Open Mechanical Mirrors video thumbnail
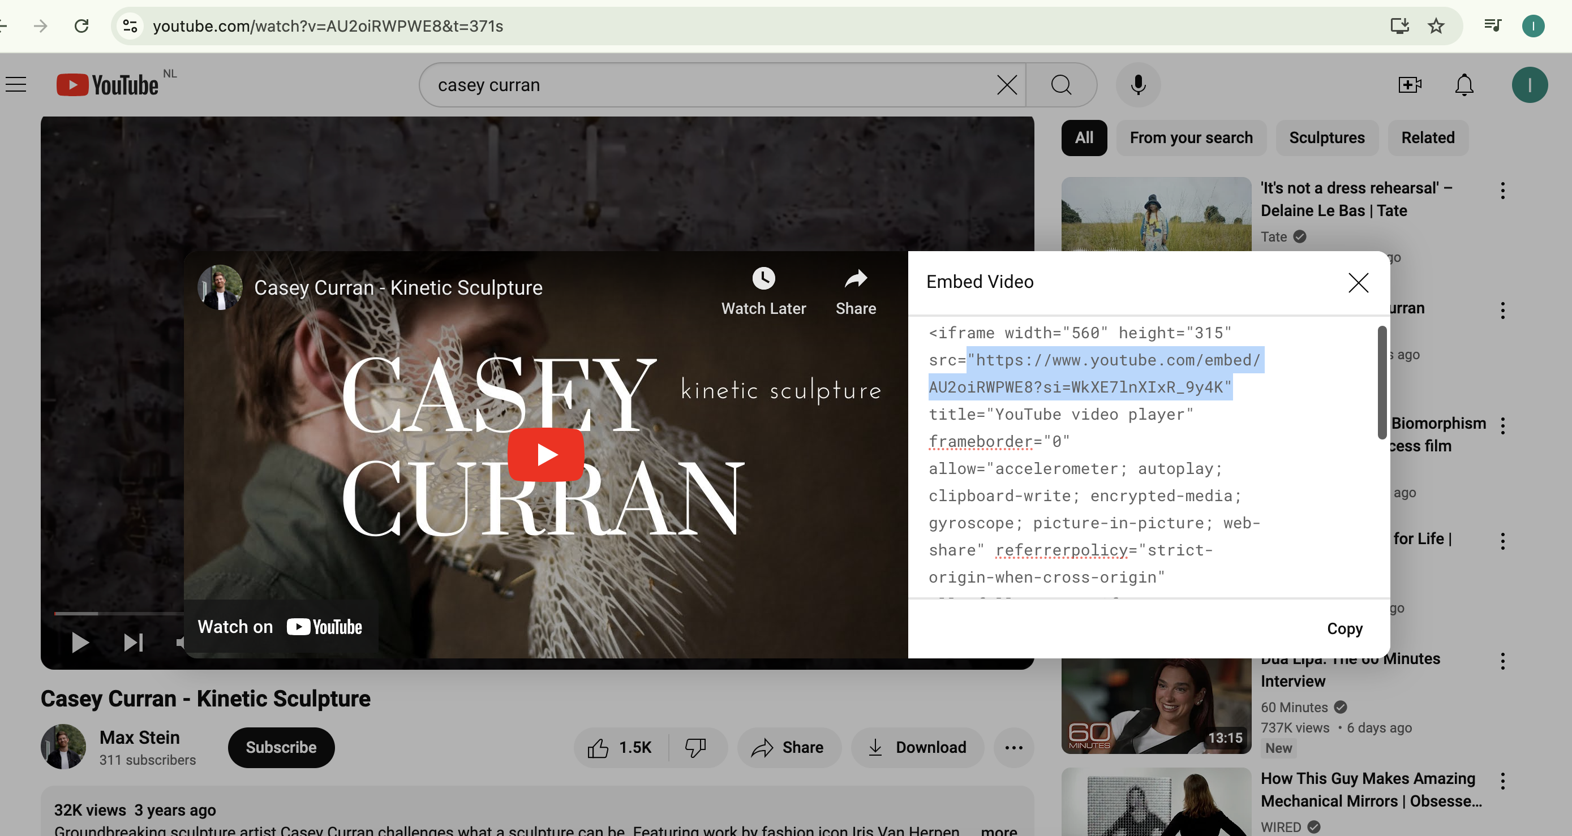This screenshot has height=836, width=1572. click(1157, 801)
